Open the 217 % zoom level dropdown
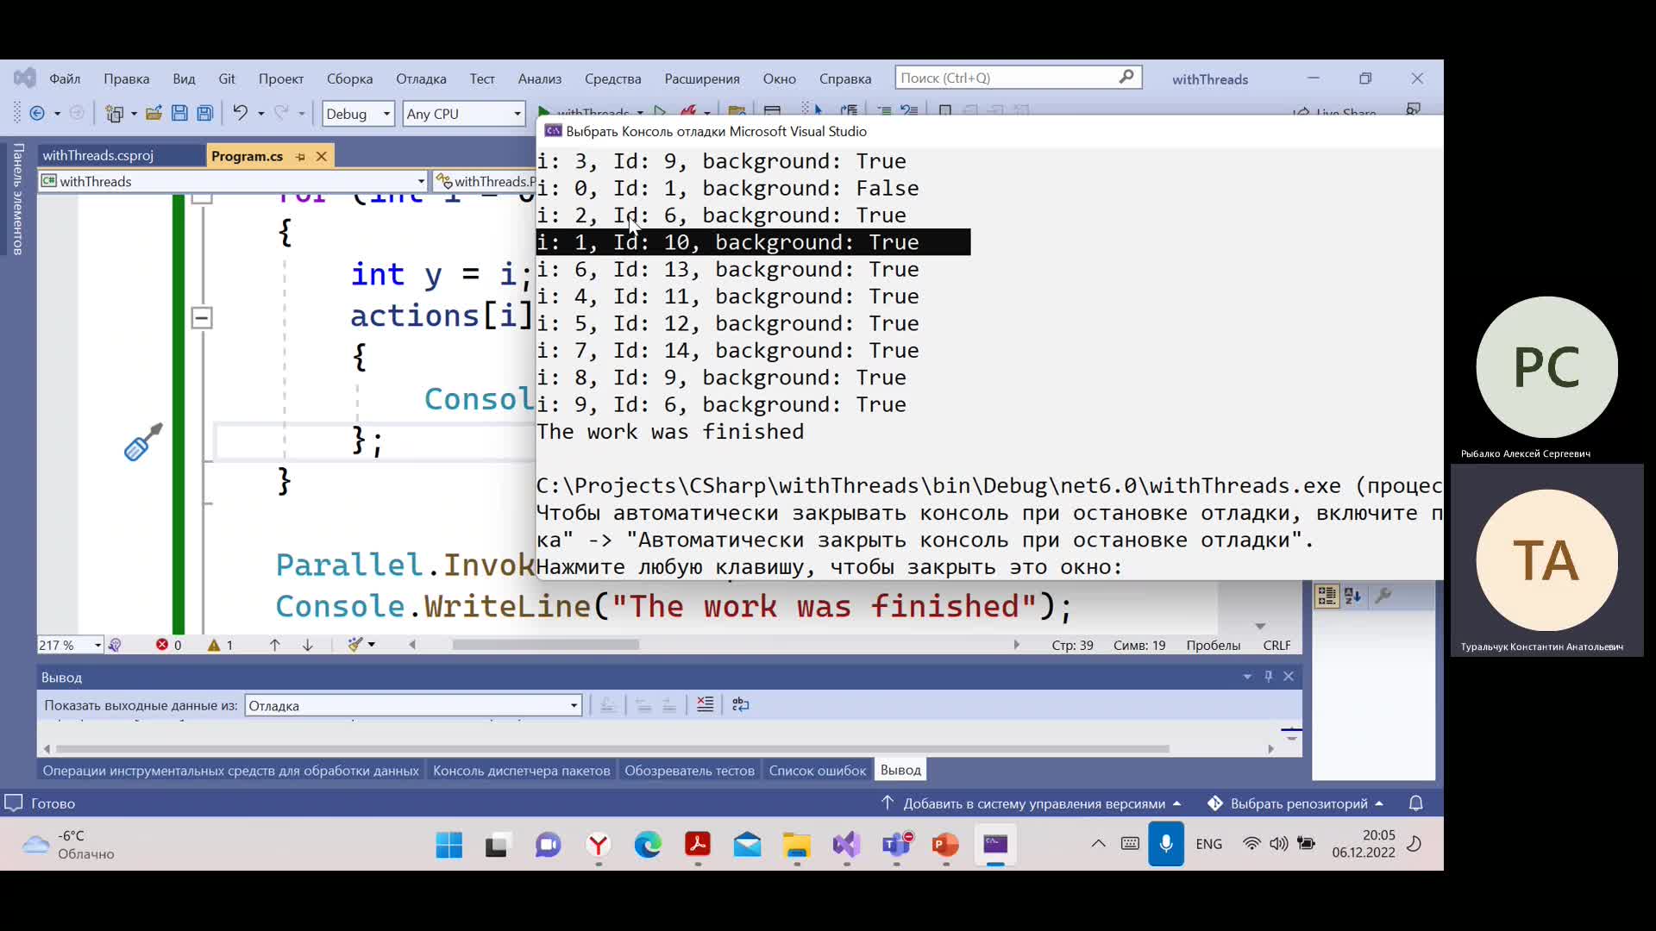This screenshot has width=1656, height=931. click(x=70, y=645)
